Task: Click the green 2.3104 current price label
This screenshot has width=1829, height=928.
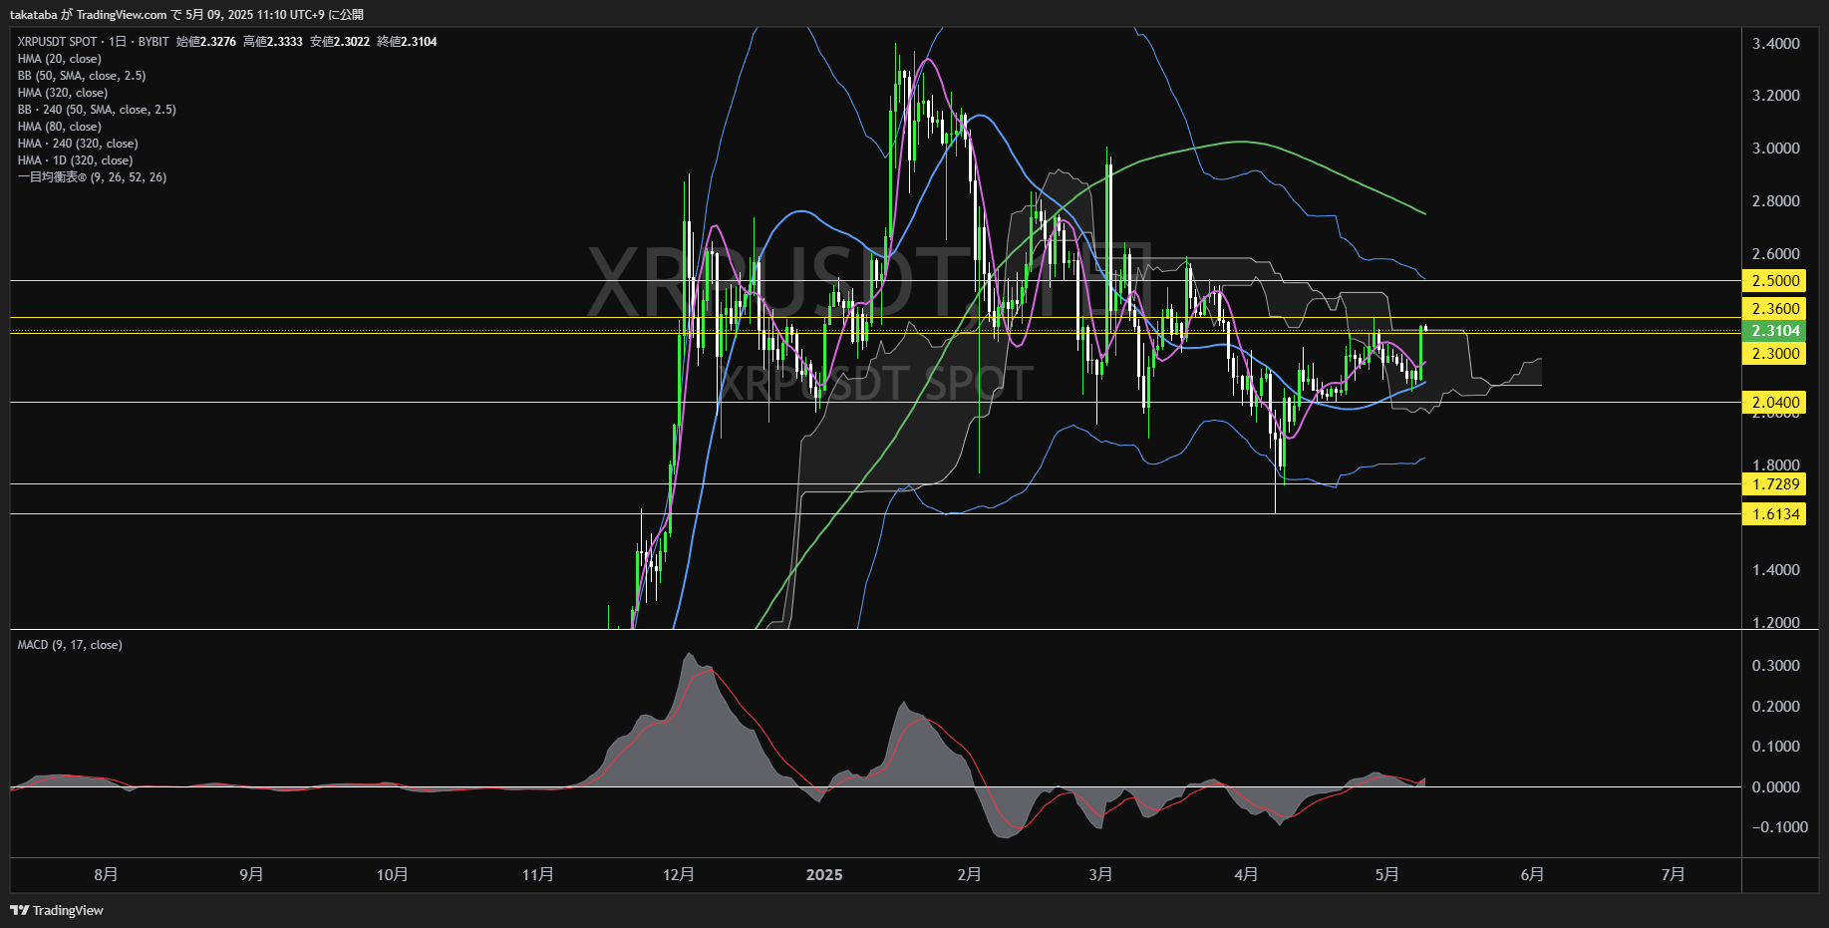Action: point(1774,331)
